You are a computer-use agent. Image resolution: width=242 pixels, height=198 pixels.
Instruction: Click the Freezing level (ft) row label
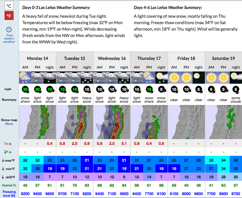[x=9, y=194]
